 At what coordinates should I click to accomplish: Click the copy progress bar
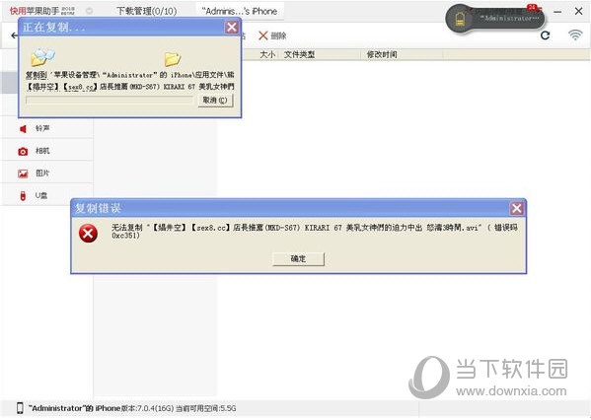tap(110, 101)
